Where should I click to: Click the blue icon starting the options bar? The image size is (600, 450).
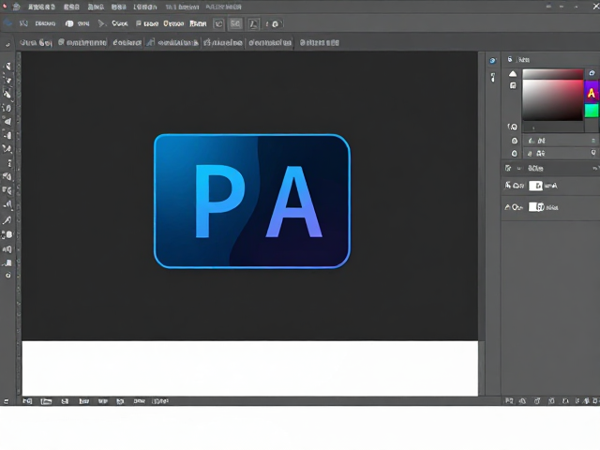point(7,22)
